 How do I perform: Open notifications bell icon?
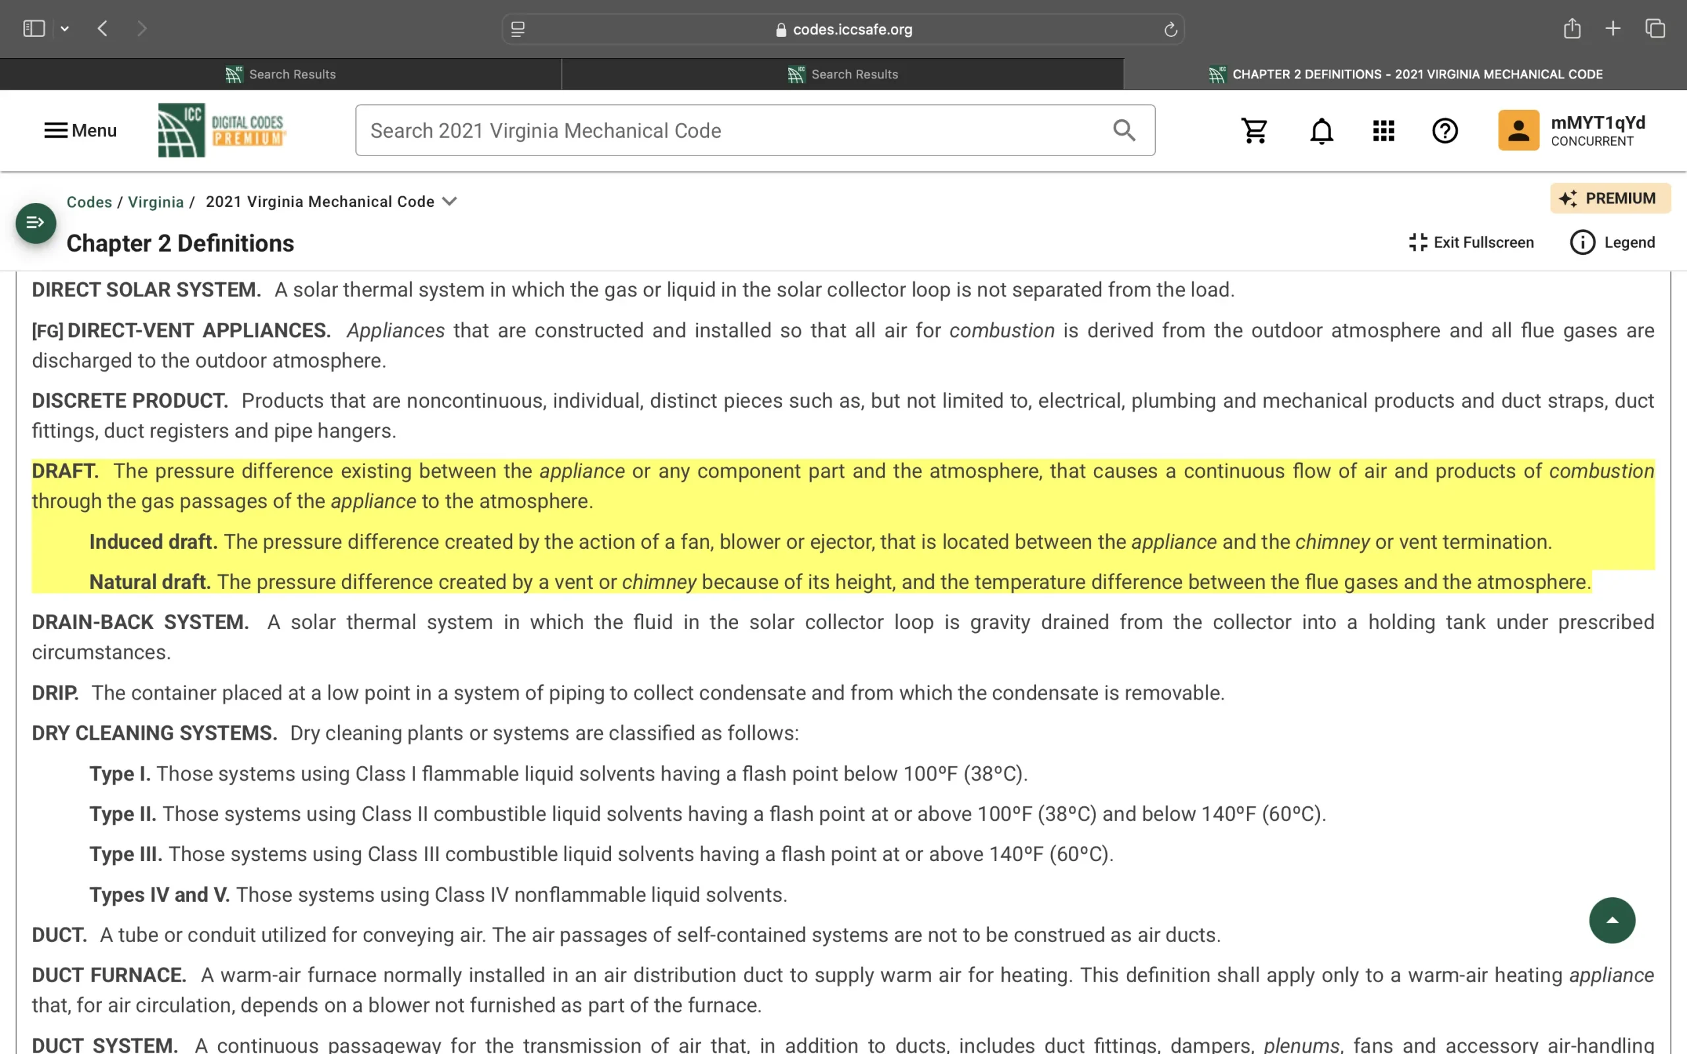point(1321,130)
